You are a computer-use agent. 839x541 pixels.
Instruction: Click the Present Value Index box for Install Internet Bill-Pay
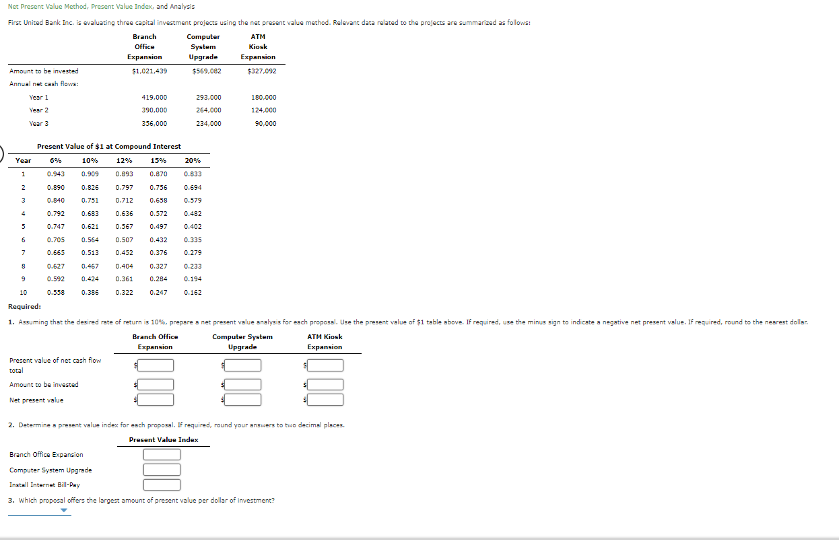[162, 484]
